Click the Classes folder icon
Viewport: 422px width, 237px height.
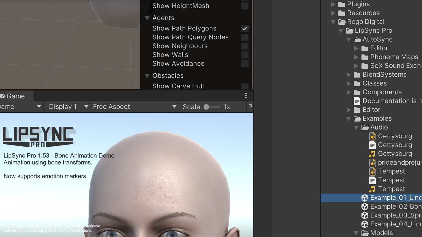tap(357, 83)
